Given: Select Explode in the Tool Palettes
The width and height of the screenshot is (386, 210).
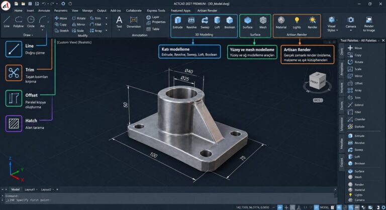Looking at the screenshot, I should pyautogui.click(x=356, y=127).
